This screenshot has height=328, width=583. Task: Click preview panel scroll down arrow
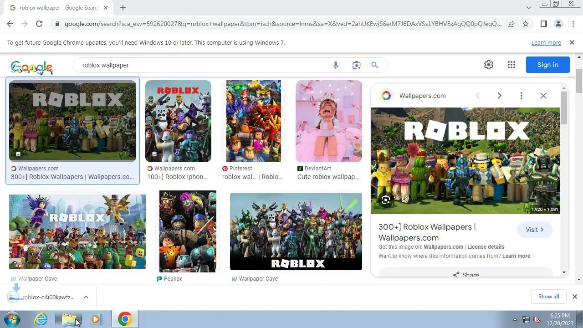pos(564,272)
